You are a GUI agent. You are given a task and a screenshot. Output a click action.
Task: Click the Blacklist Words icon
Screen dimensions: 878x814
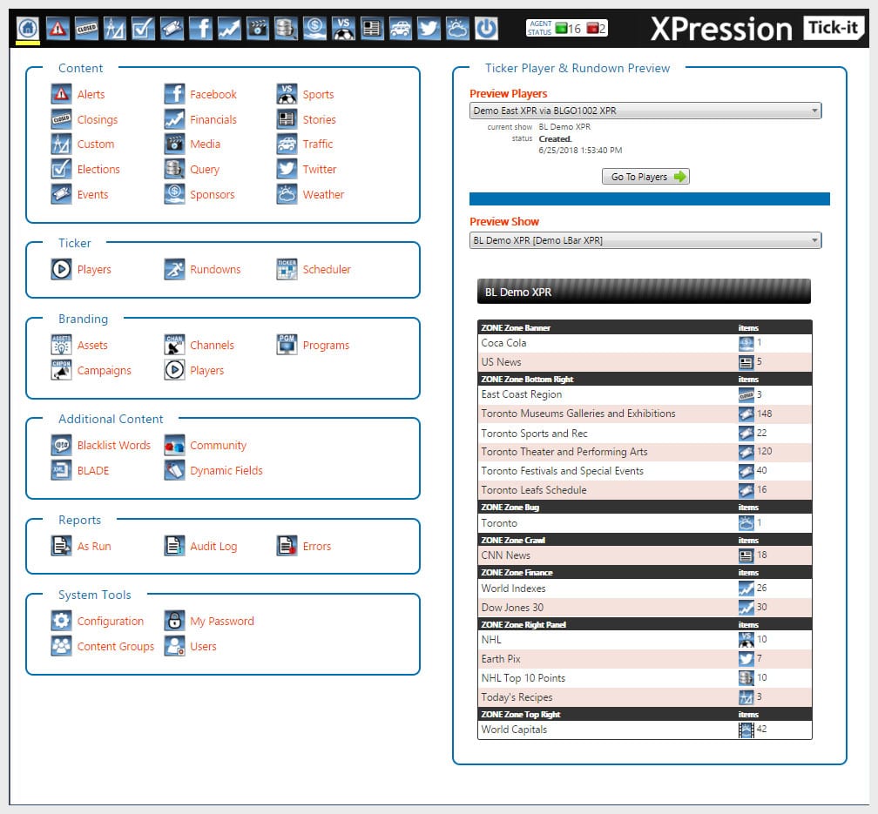point(61,445)
